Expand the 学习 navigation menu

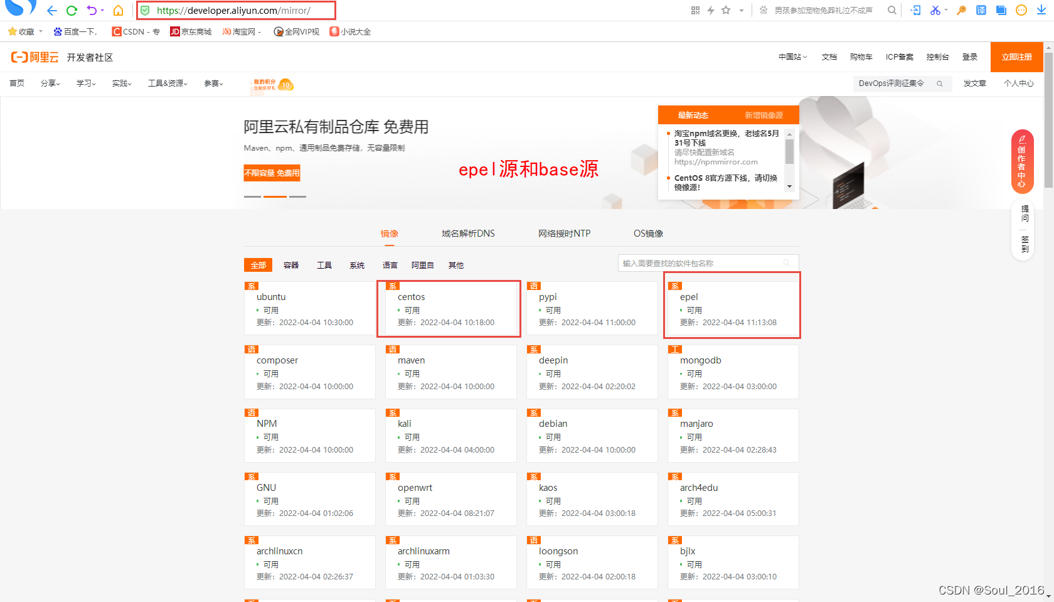tap(86, 83)
